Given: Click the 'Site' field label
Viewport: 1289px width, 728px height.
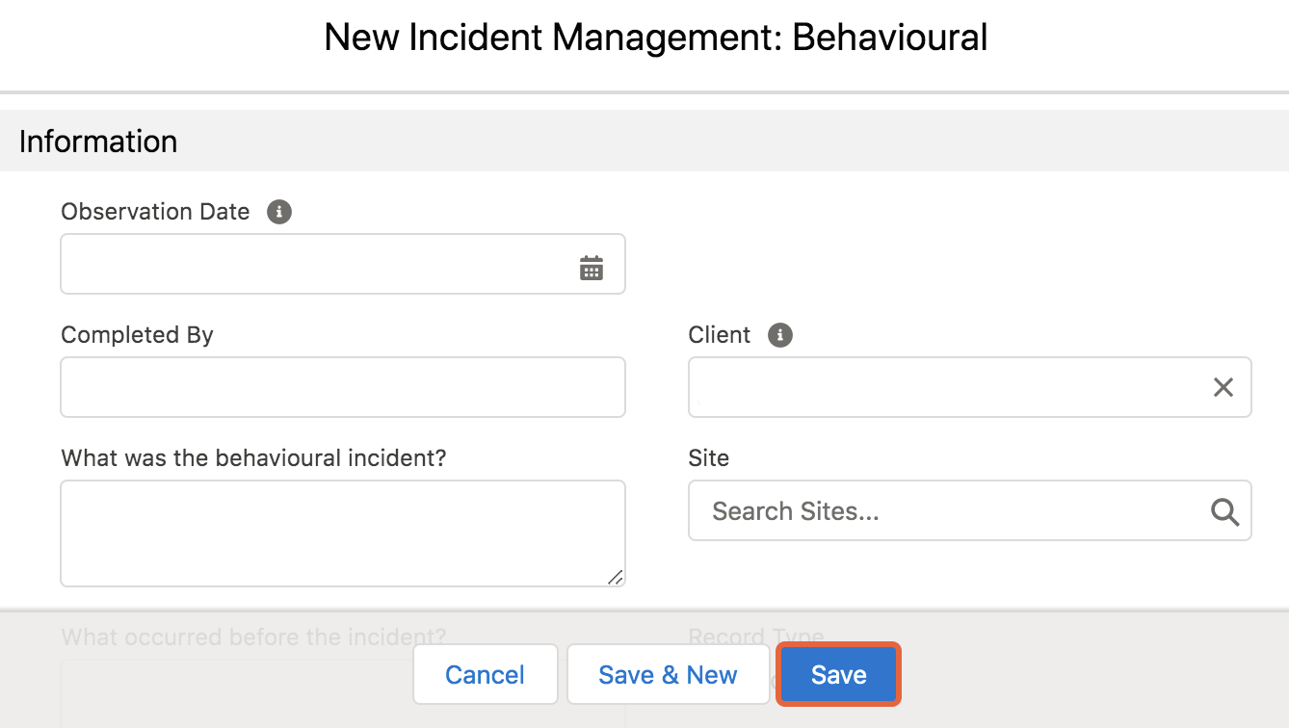Looking at the screenshot, I should point(709,458).
